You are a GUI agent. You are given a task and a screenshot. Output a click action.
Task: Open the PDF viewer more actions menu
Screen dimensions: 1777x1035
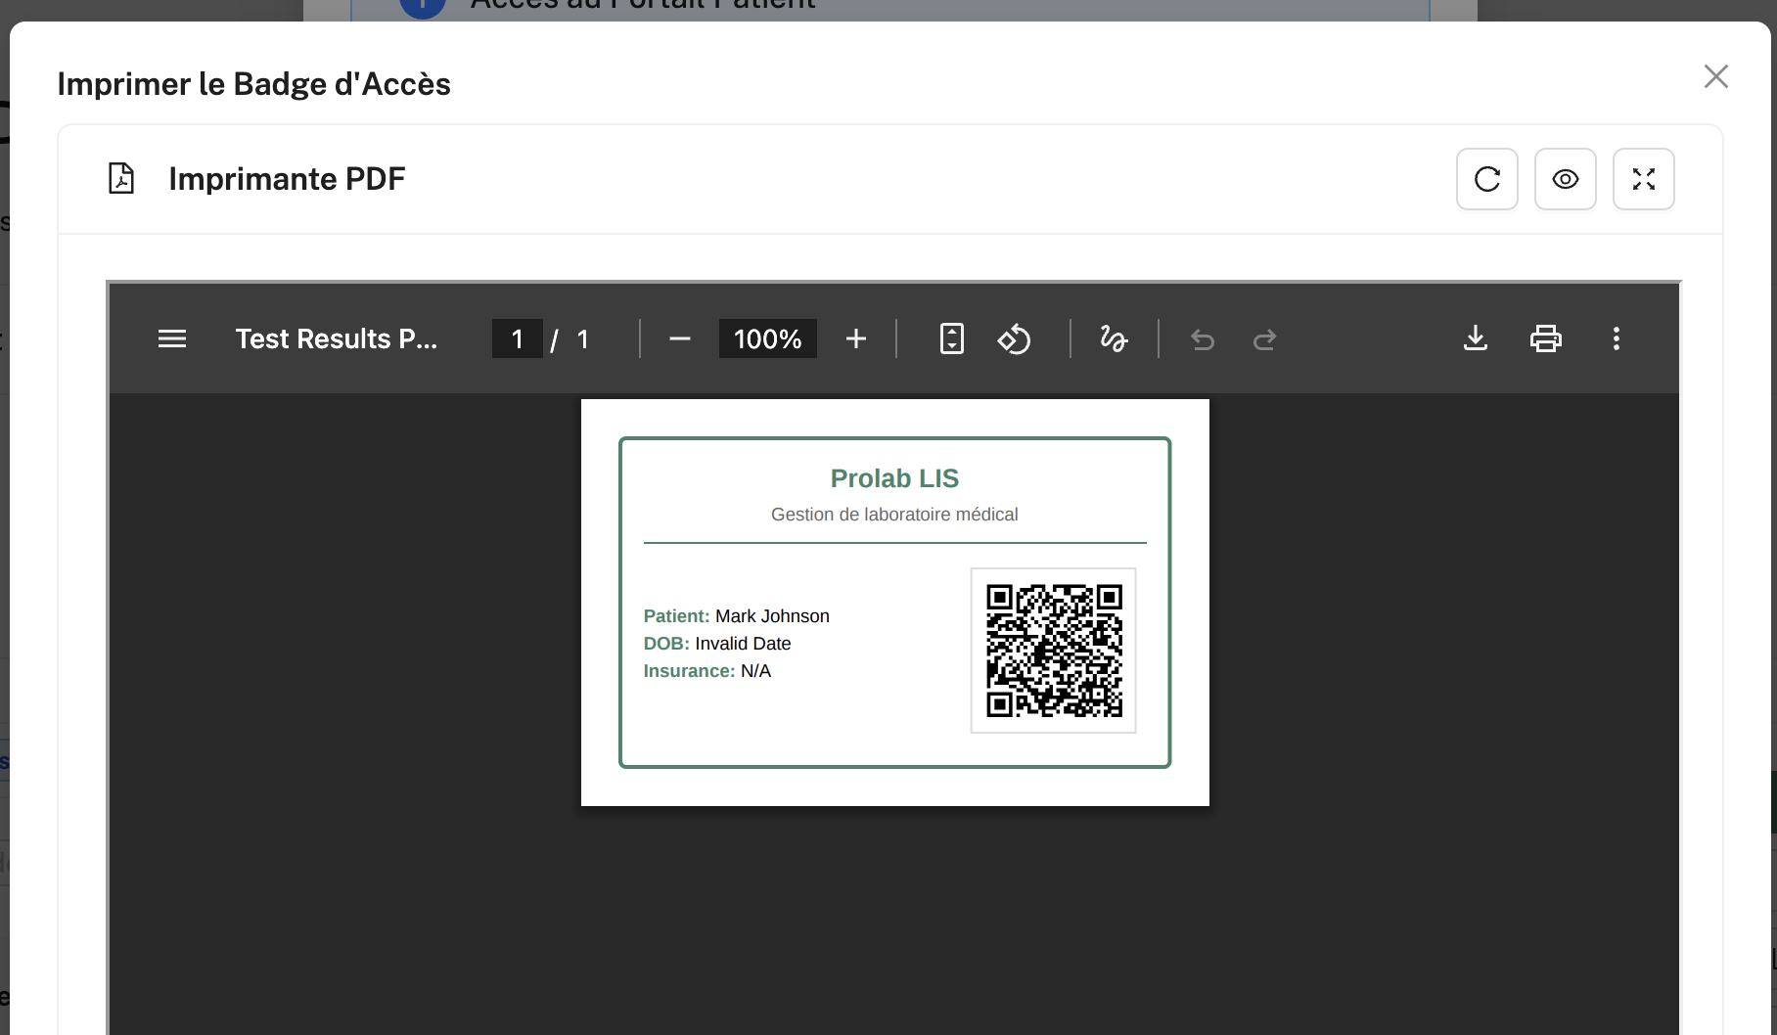click(1617, 338)
